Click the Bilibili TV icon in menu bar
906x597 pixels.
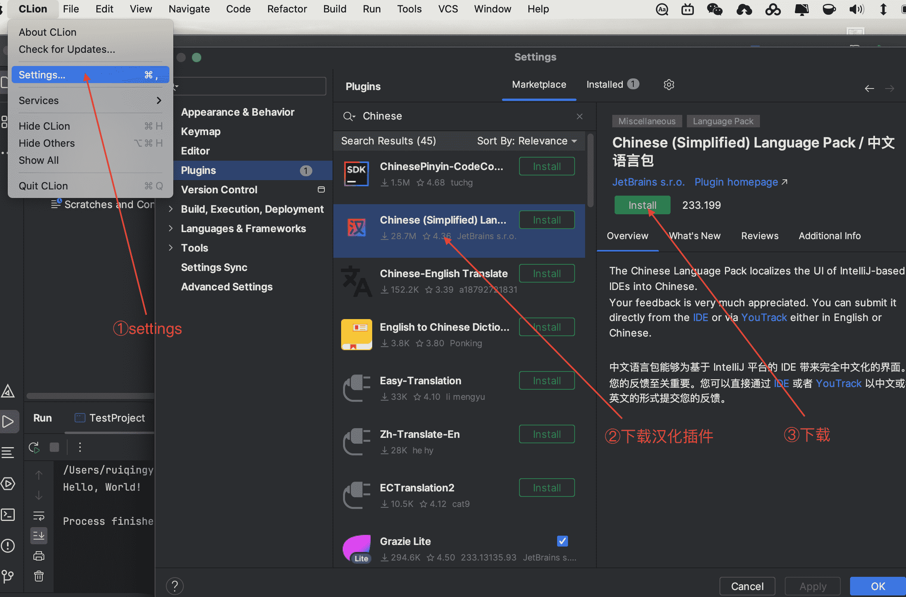click(x=687, y=9)
